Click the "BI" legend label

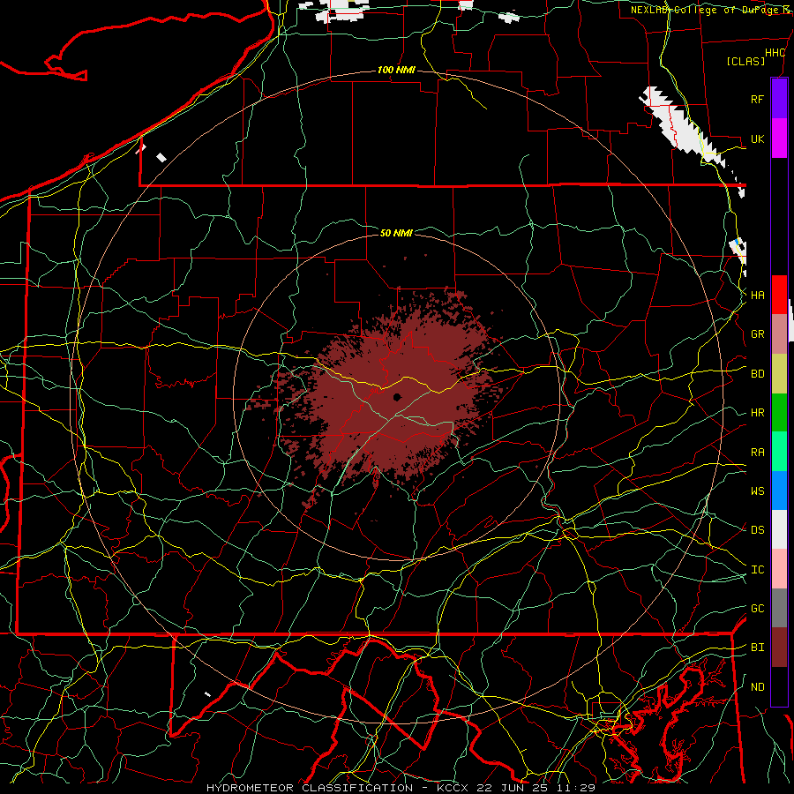(x=757, y=648)
